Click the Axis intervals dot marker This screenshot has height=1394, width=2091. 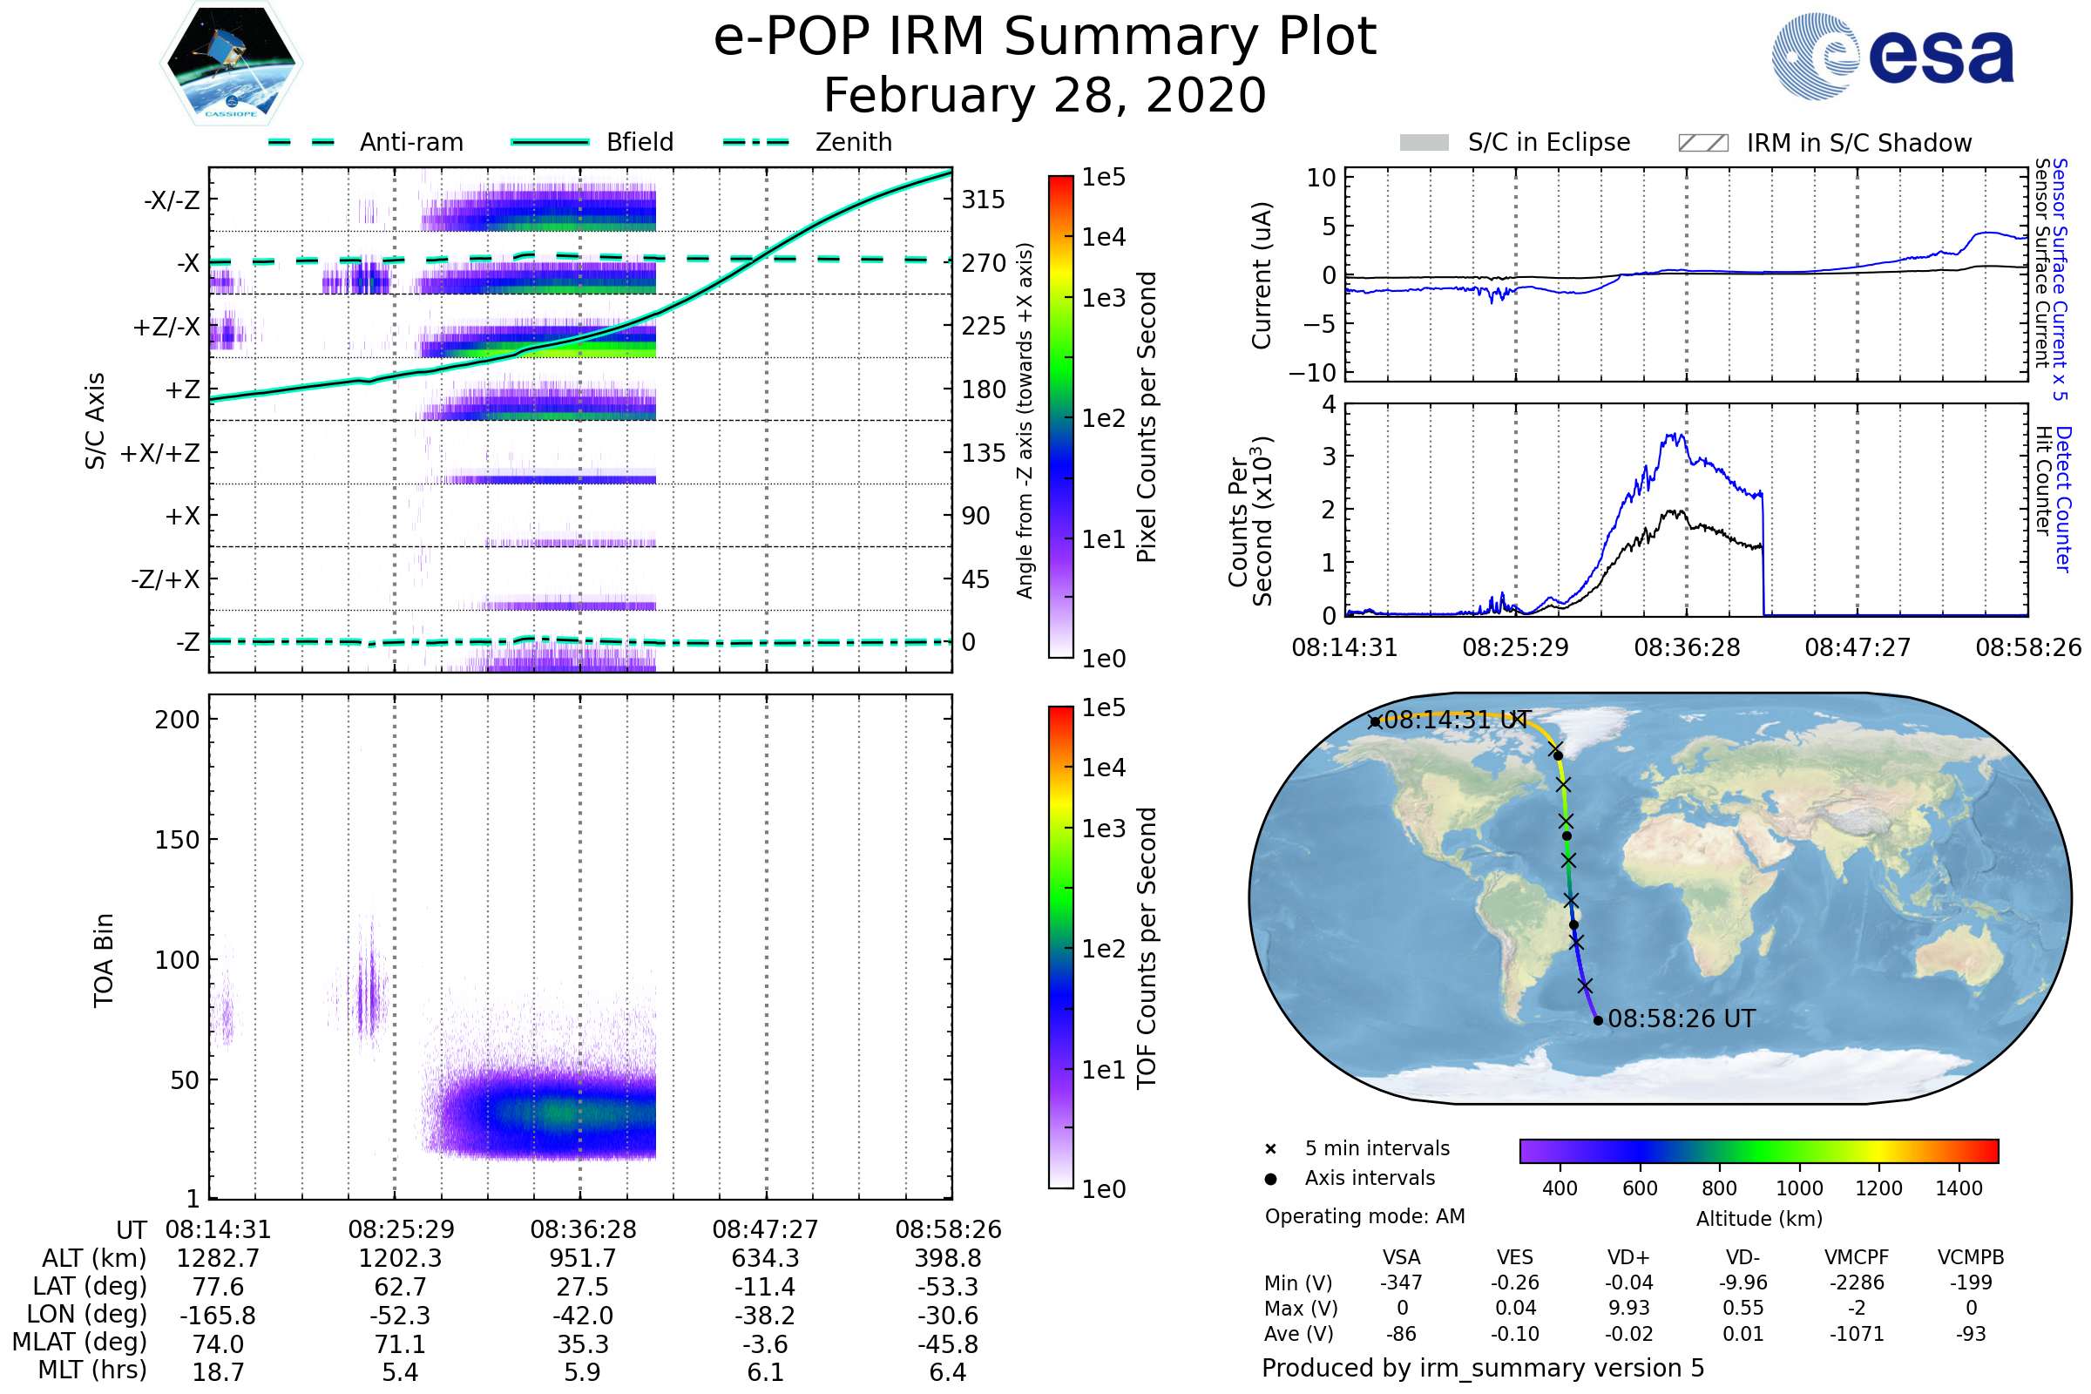1270,1179
